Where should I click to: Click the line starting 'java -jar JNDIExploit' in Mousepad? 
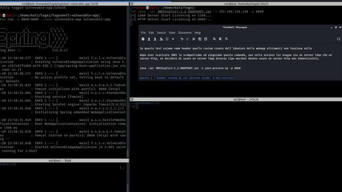coord(190,68)
